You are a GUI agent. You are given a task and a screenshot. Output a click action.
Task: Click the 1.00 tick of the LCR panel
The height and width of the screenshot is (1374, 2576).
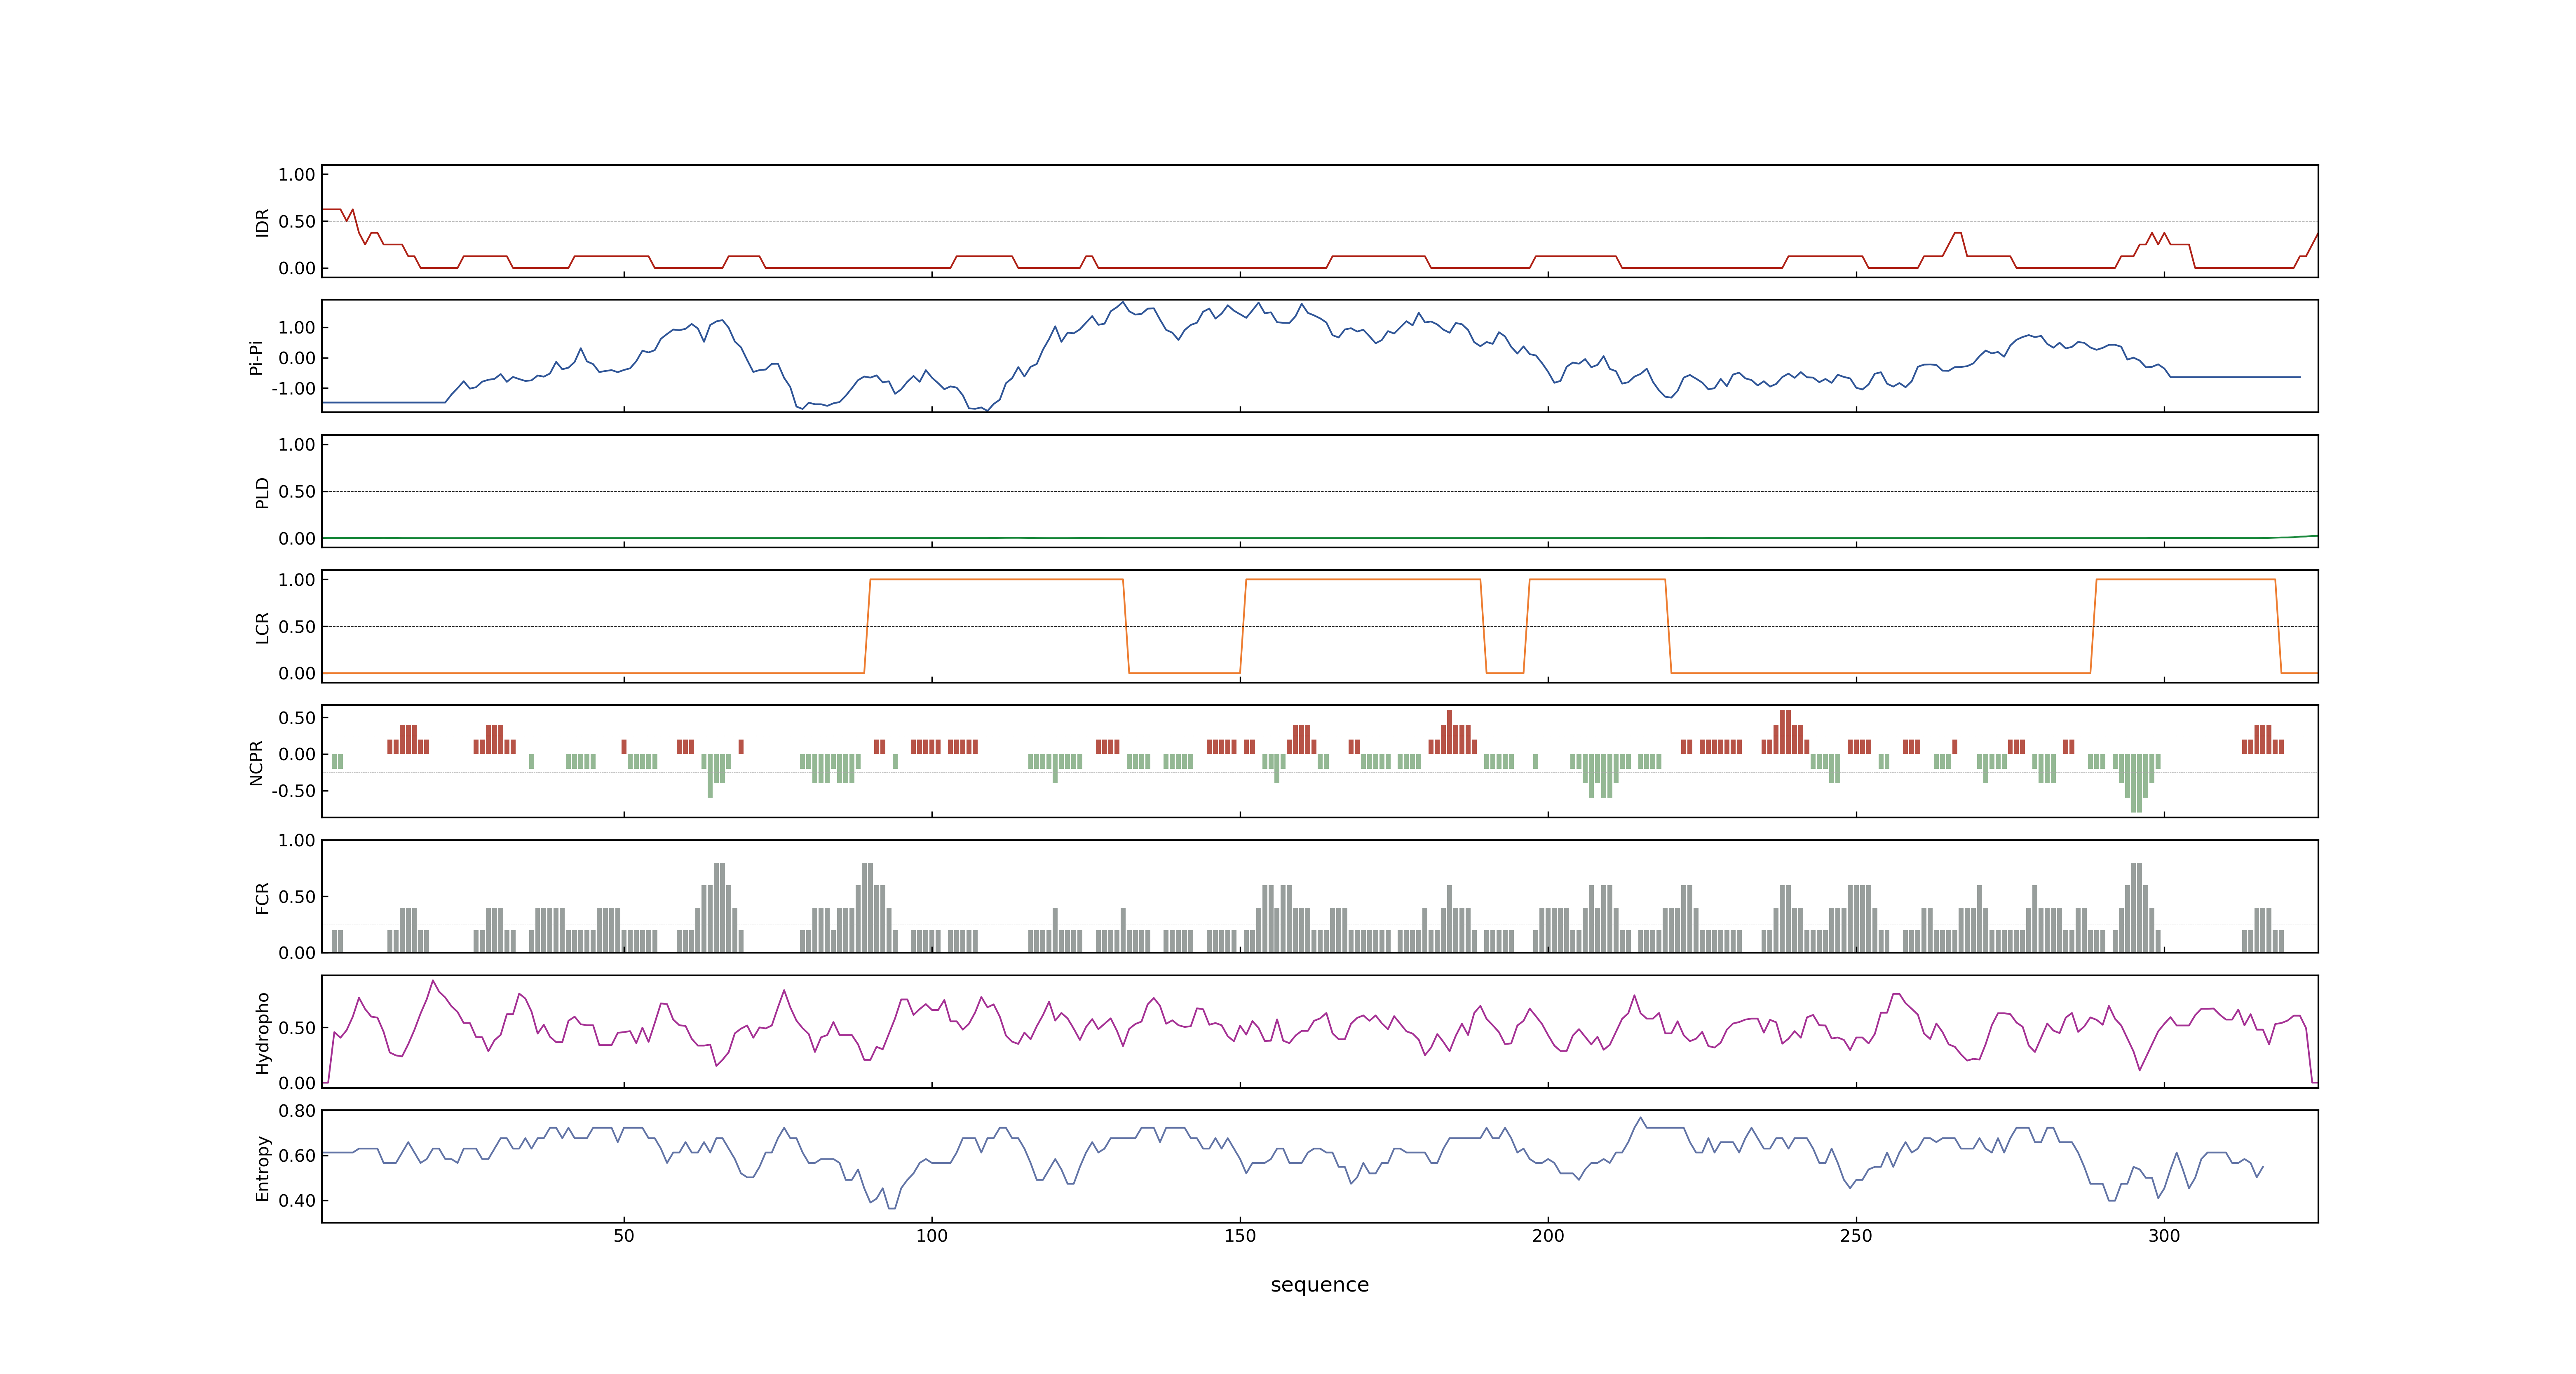click(x=297, y=580)
